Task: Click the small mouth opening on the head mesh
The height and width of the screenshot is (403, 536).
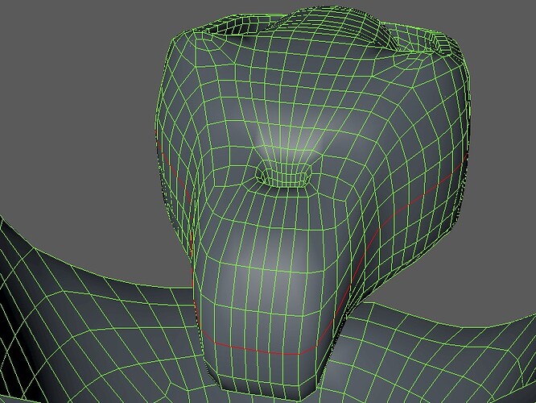Action: coord(283,175)
